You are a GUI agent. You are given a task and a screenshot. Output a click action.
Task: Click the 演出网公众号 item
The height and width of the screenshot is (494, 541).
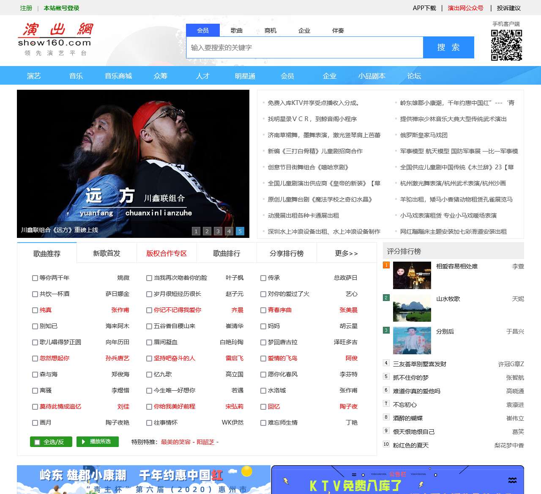point(465,8)
